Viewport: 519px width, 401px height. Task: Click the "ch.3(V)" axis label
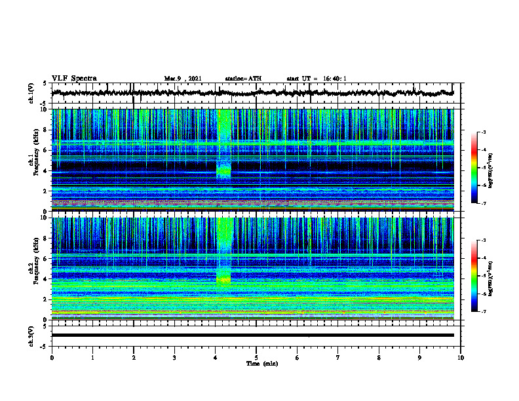click(x=31, y=336)
